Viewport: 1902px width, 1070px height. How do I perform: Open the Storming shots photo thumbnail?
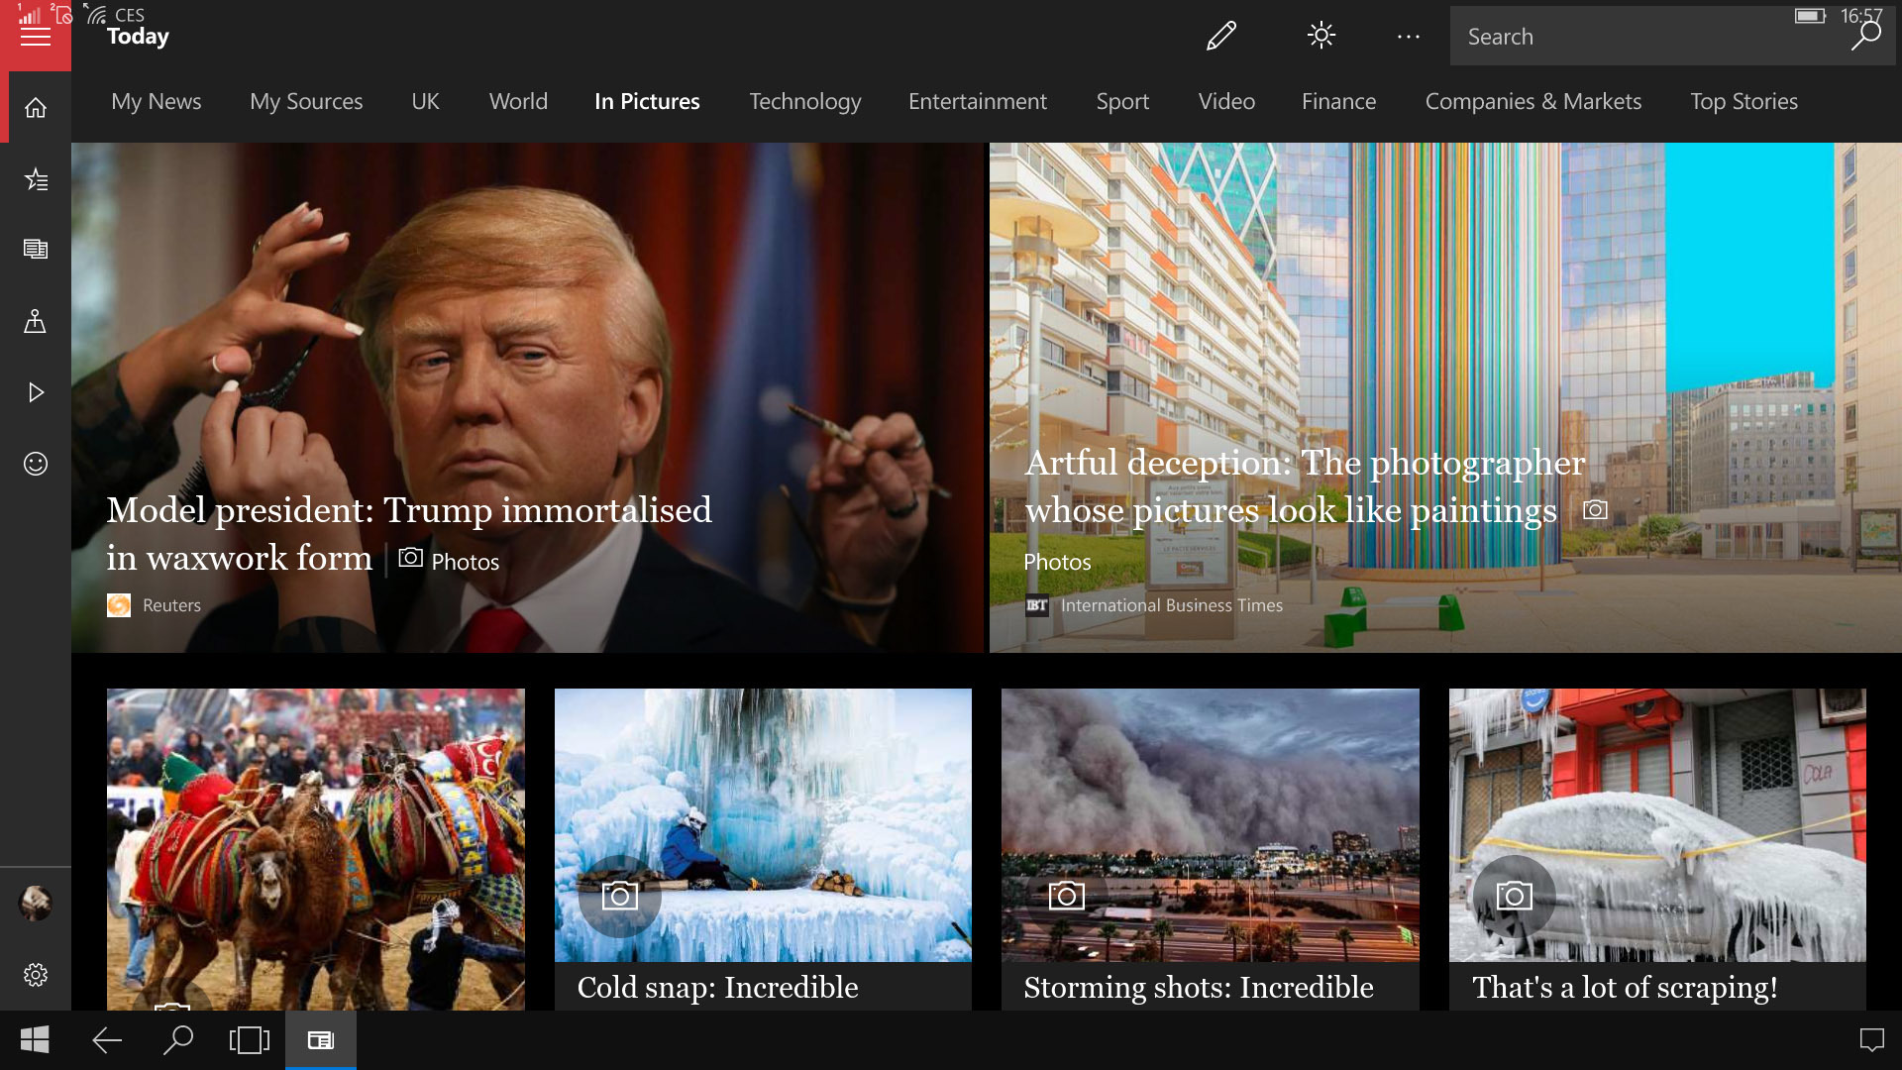pos(1210,824)
